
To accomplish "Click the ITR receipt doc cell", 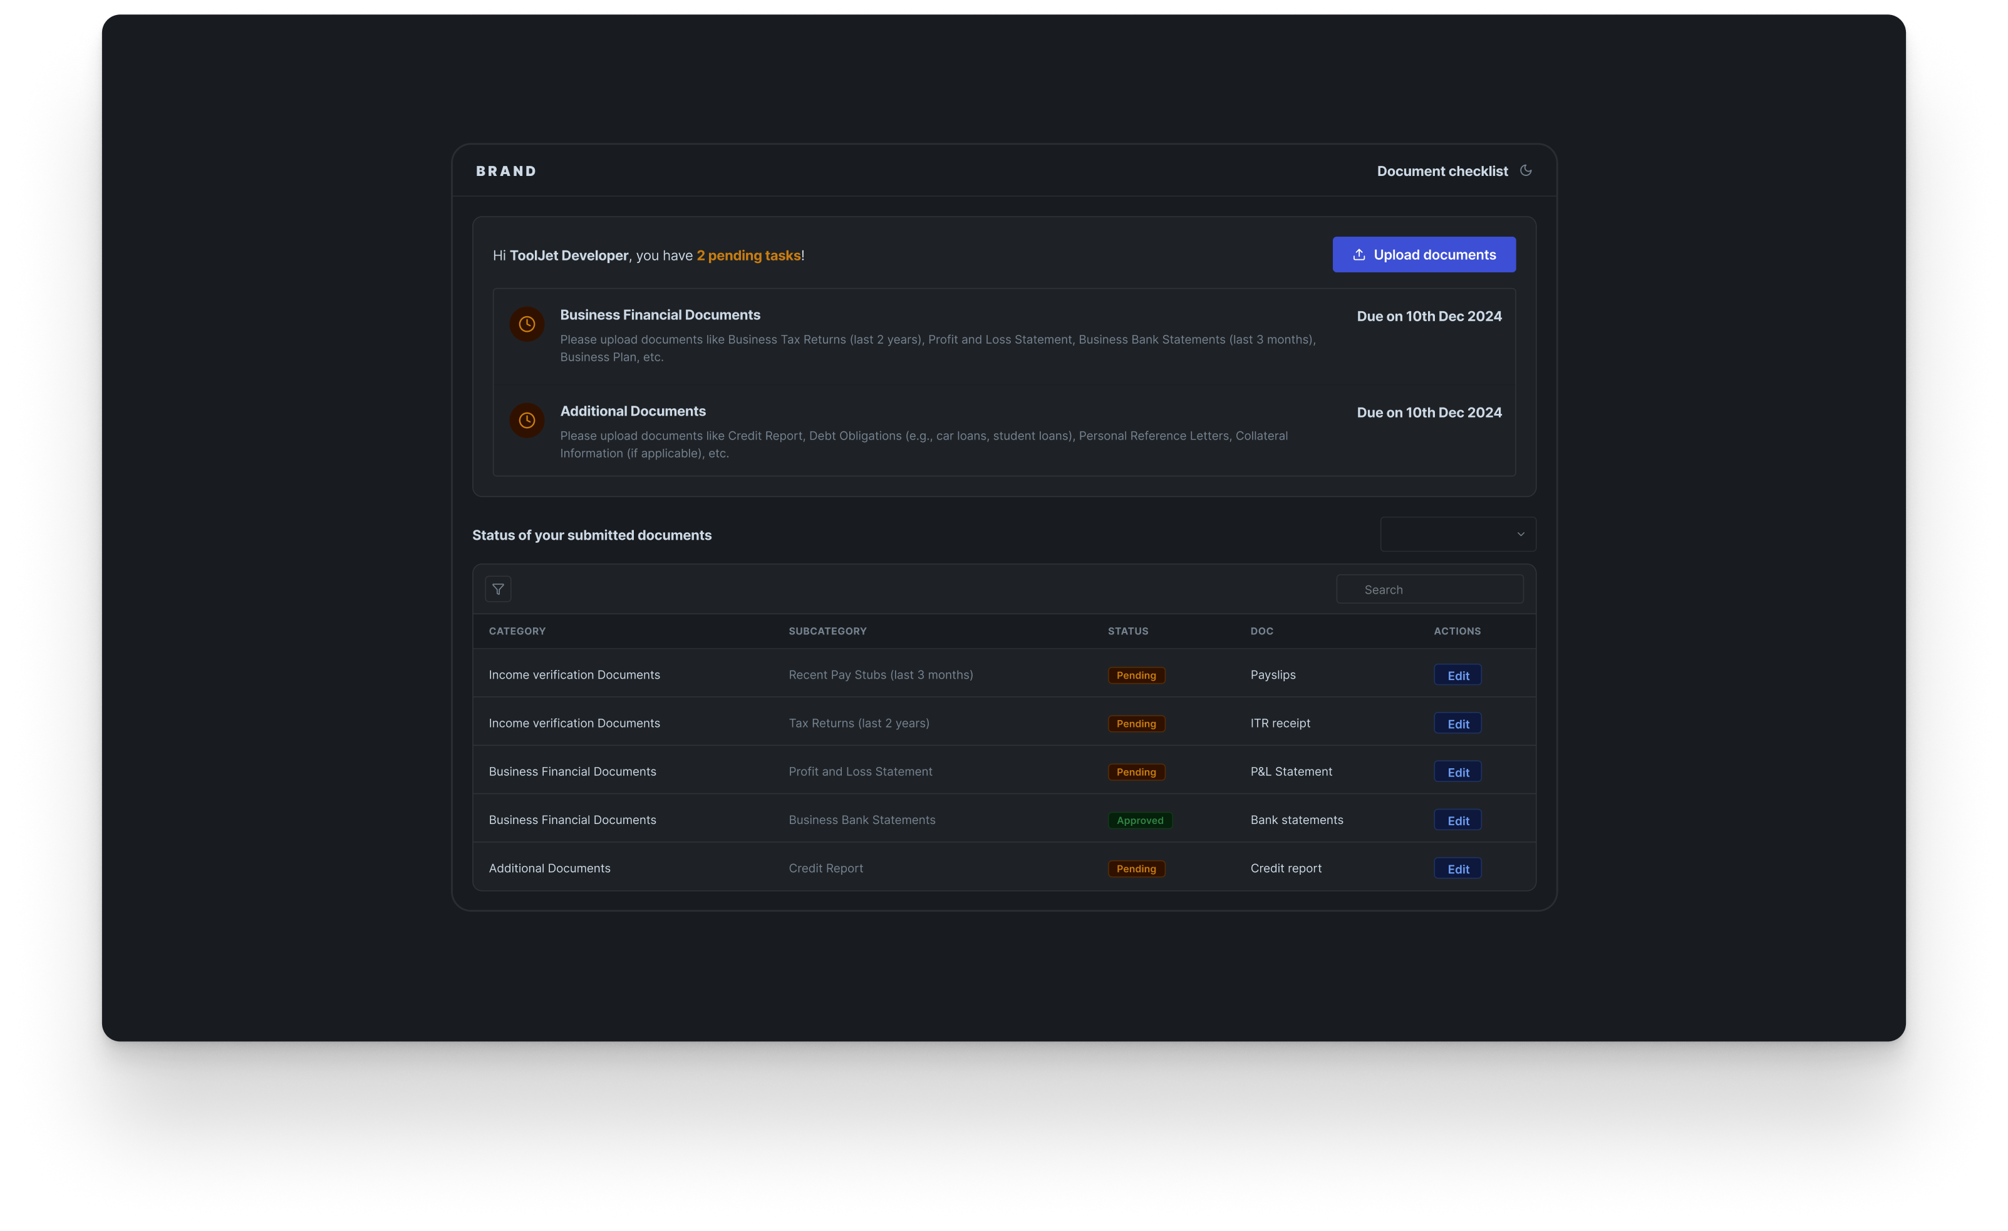I will [1280, 723].
